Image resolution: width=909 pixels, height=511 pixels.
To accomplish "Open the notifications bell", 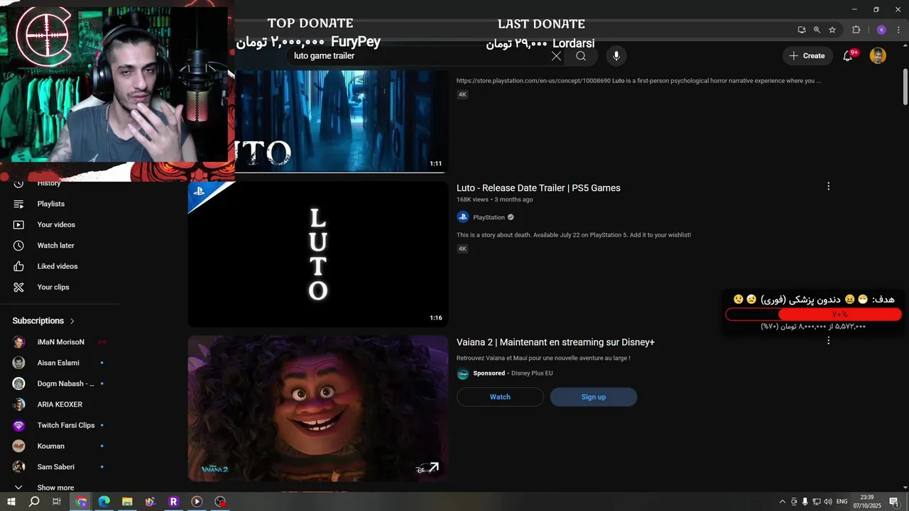I will pyautogui.click(x=848, y=56).
